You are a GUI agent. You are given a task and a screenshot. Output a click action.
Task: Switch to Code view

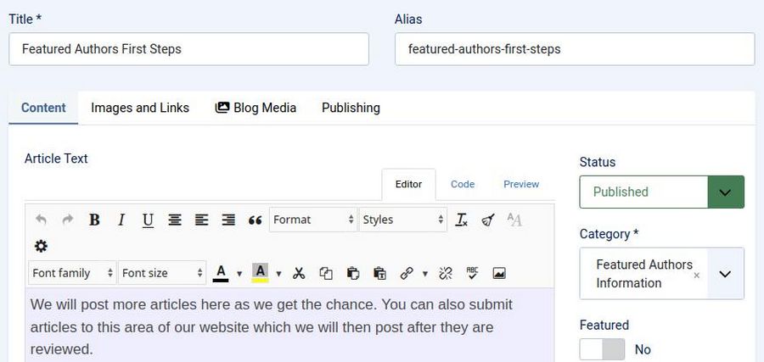463,184
